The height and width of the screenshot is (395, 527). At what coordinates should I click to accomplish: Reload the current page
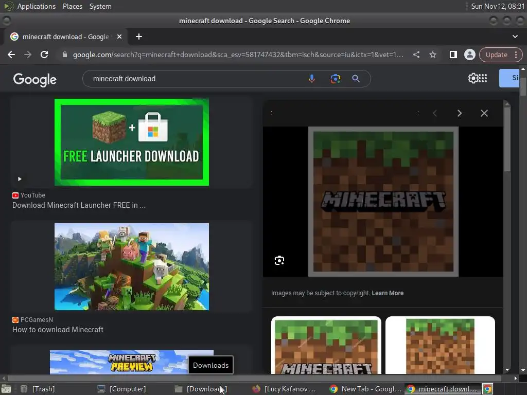pos(44,55)
